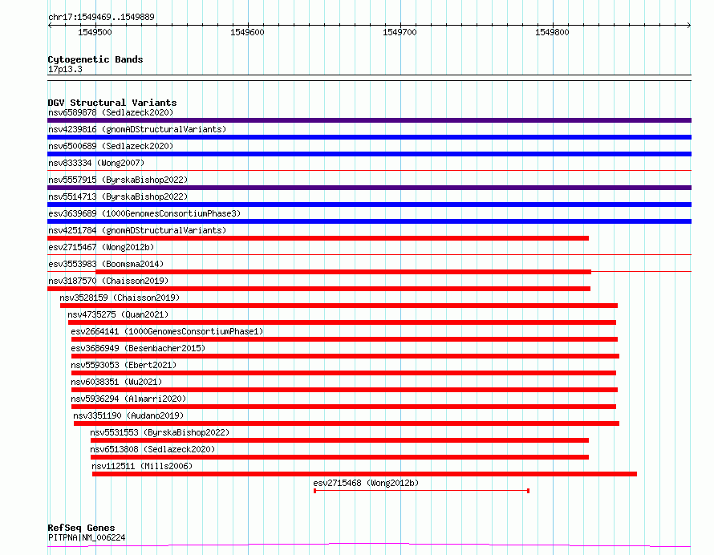Click the red bar under esv3553983
Image resolution: width=714 pixels, height=555 pixels.
pyautogui.click(x=343, y=272)
